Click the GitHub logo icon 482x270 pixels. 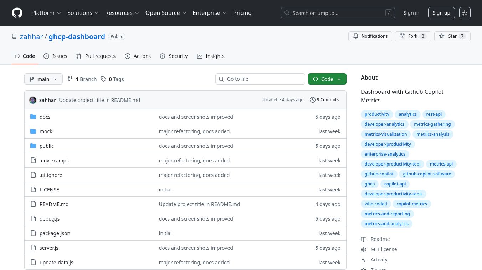(17, 13)
